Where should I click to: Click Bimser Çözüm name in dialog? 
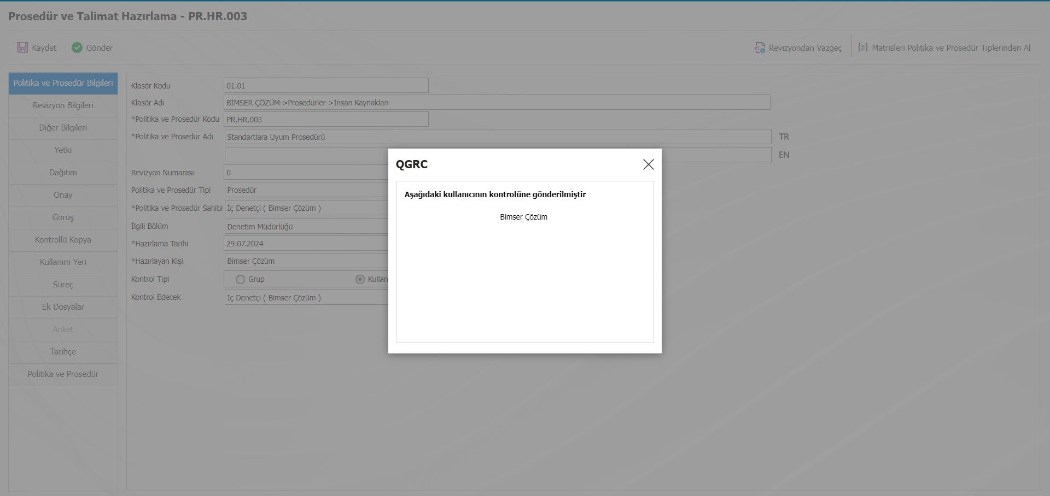[523, 217]
